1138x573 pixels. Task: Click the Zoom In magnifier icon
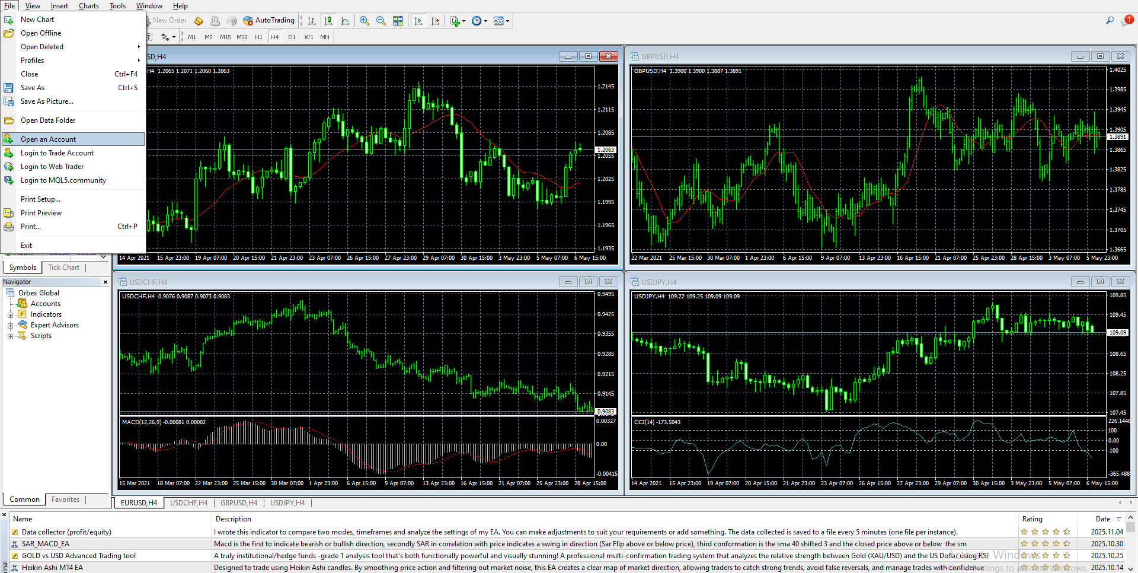click(365, 21)
